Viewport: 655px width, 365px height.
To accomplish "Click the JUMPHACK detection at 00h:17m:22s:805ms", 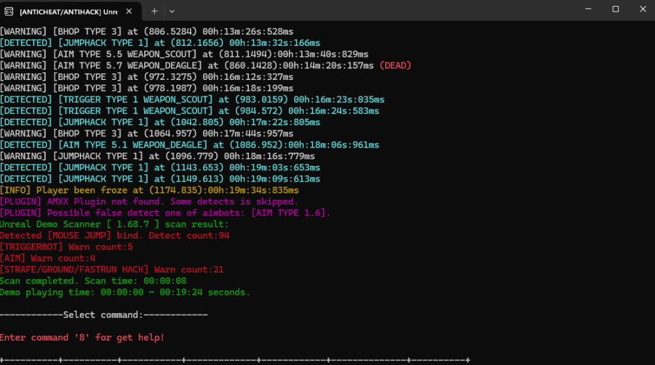I will click(160, 122).
